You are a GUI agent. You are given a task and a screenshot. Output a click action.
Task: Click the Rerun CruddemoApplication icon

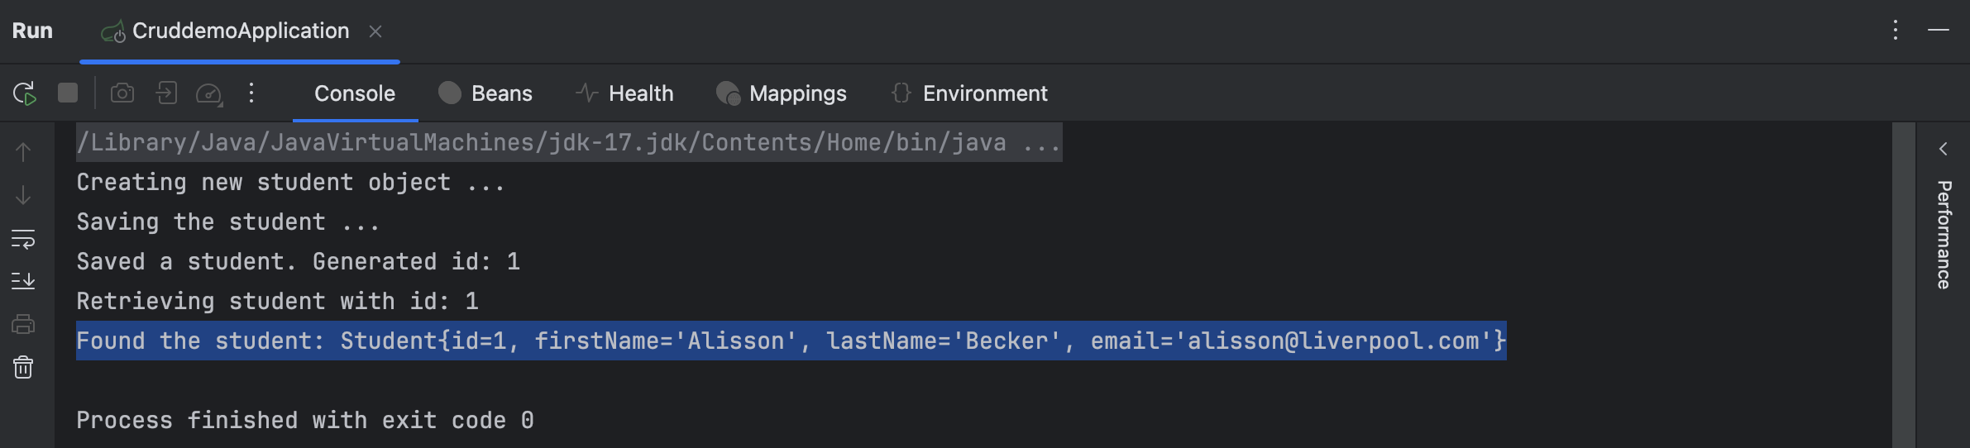[x=25, y=93]
